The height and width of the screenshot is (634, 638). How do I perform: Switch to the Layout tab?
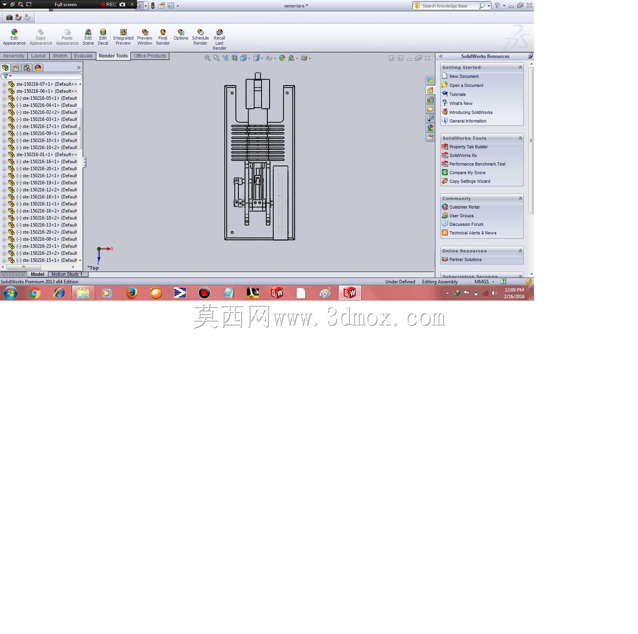[x=38, y=56]
